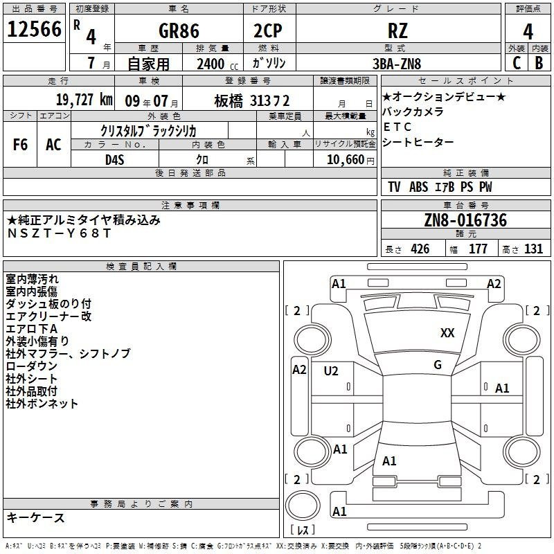
Task: Click the U2 dent marker on the diagram
Action: [x=331, y=371]
